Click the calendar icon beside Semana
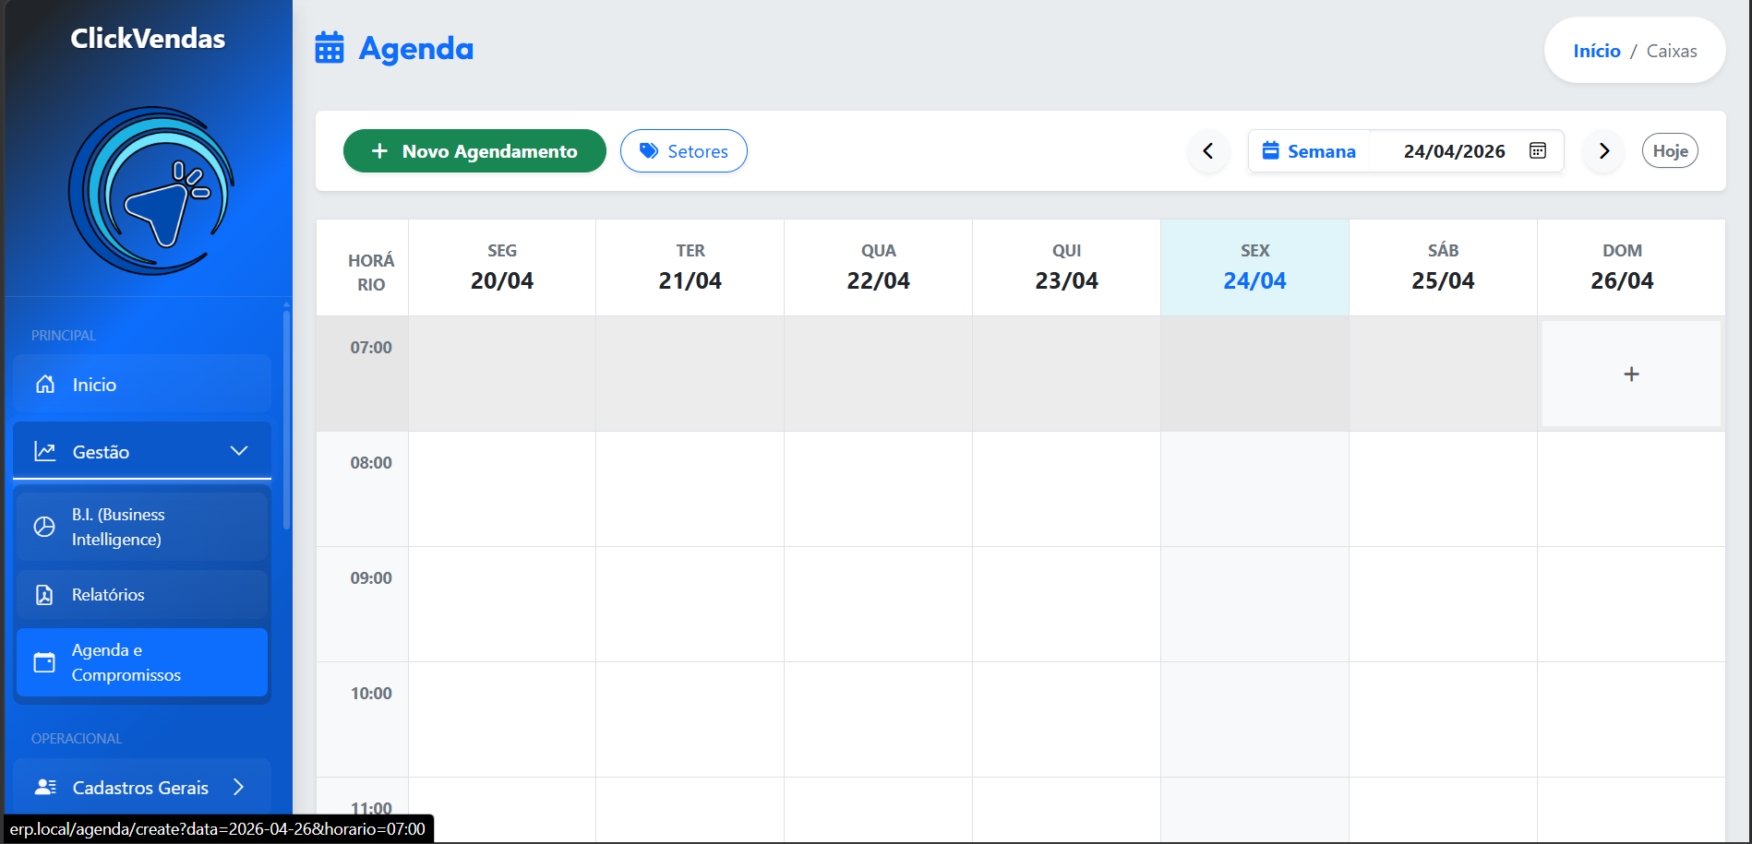Viewport: 1752px width, 844px height. point(1271,150)
